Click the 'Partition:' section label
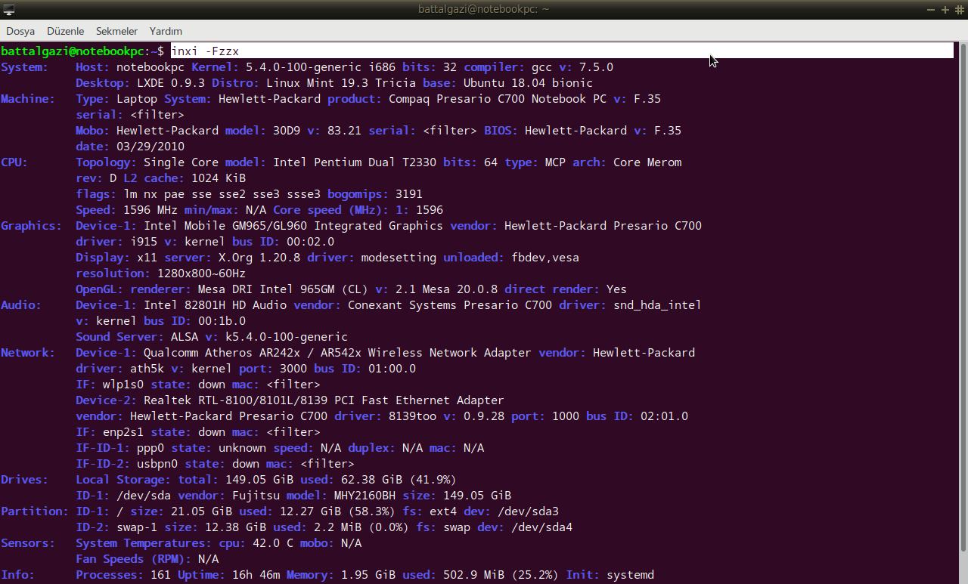Image resolution: width=968 pixels, height=584 pixels. pos(35,511)
